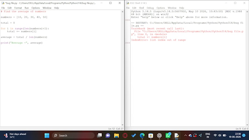Viewport: 249px width, 140px height.
Task: Click the line 'total = 0' in editor
Action: point(8,23)
